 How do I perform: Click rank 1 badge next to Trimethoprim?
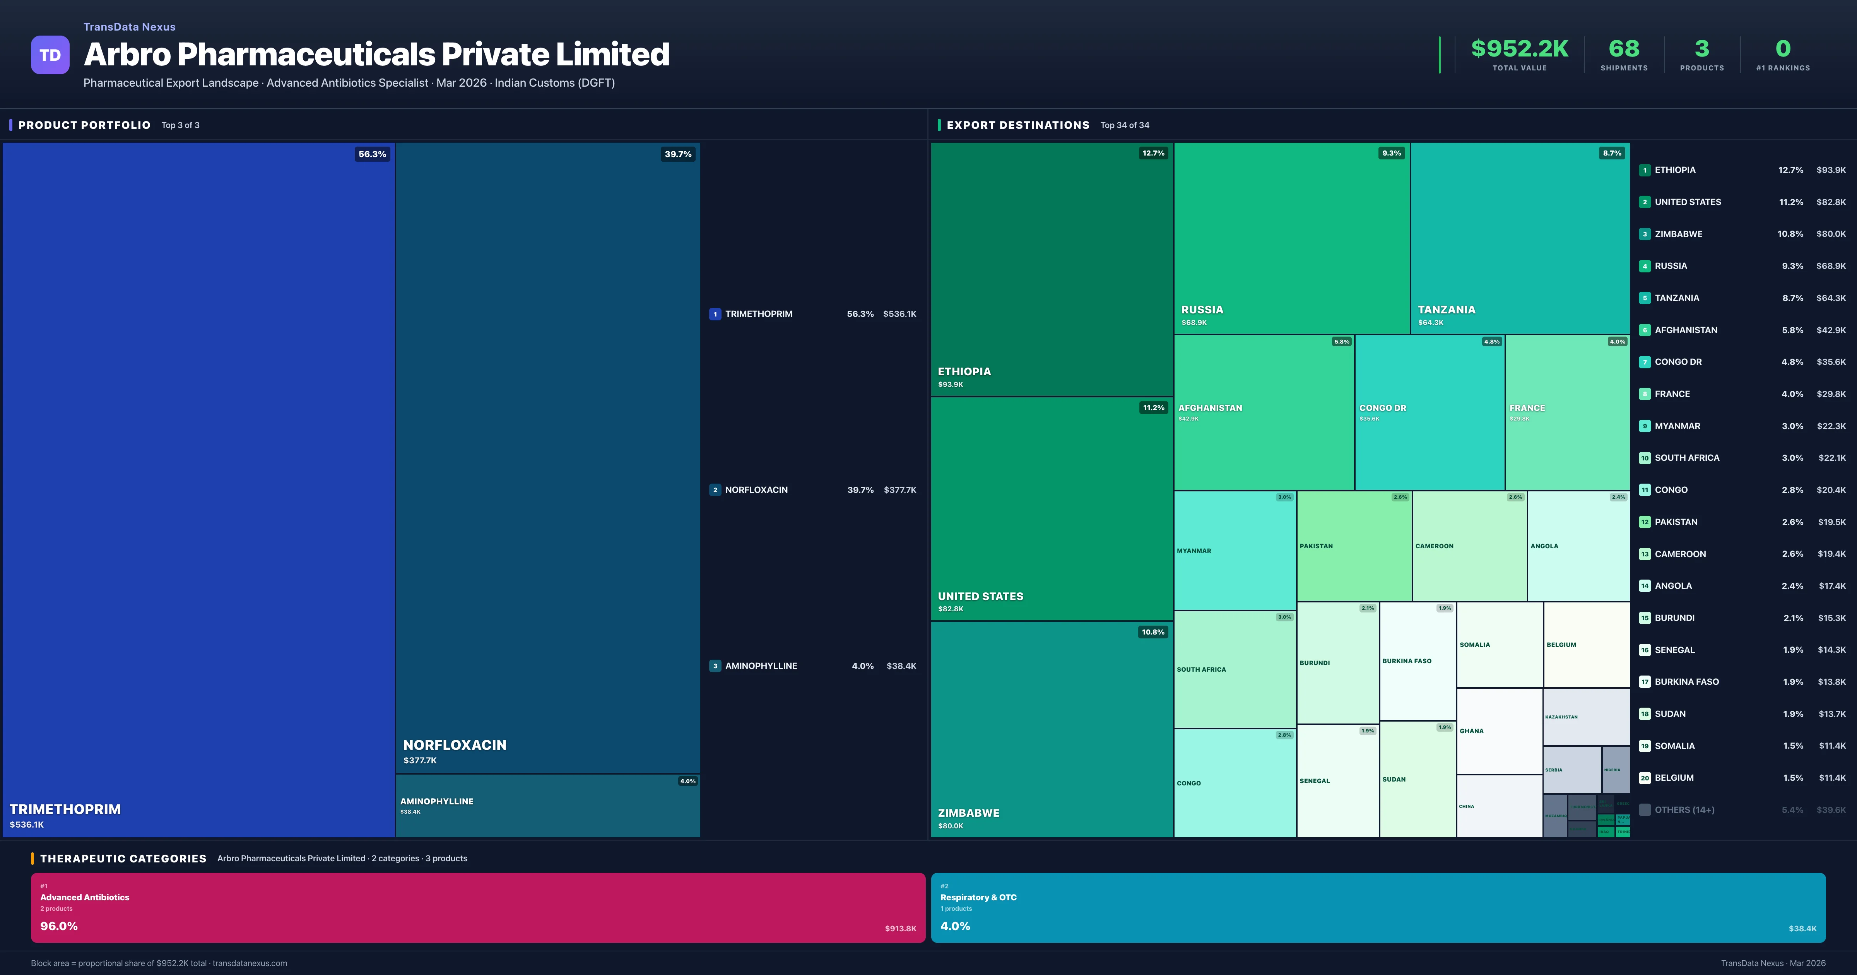coord(715,314)
